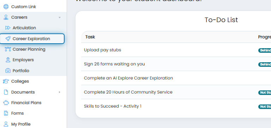Screen dimensions: 271x128
Task: Click the Careers person icon
Action: coord(6,17)
